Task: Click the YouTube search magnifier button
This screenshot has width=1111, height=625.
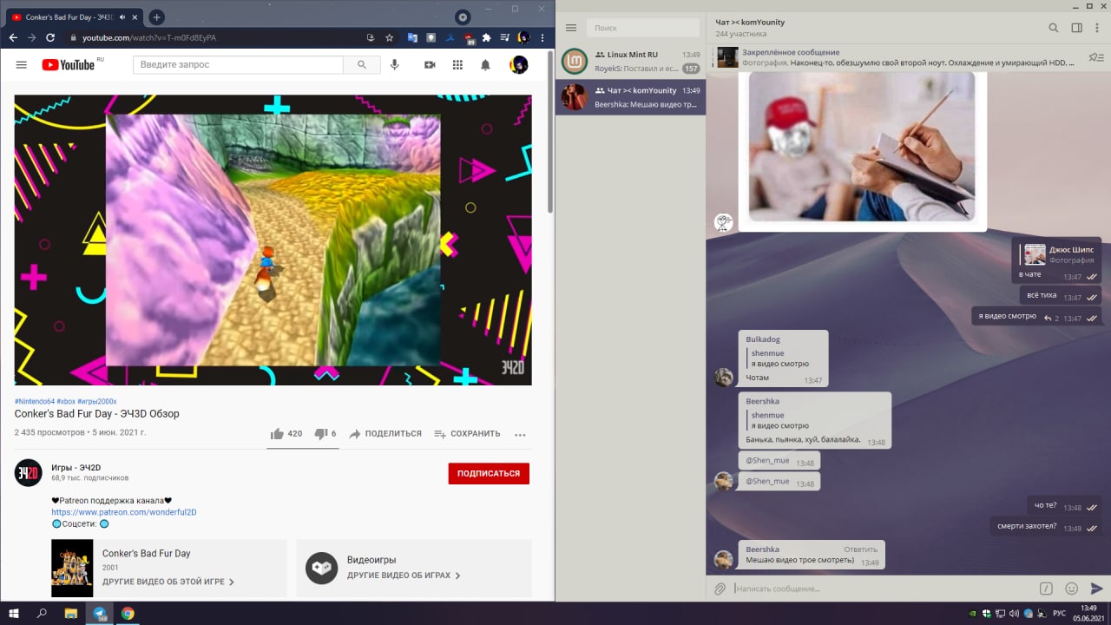Action: pos(361,65)
